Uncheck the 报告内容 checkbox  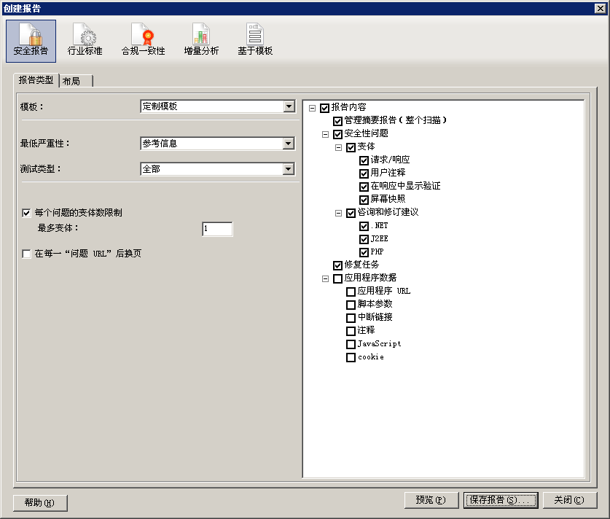pos(324,108)
